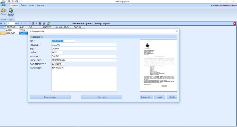Close the Evidencija izjava panel with red X
237x127 pixels.
coord(235,23)
